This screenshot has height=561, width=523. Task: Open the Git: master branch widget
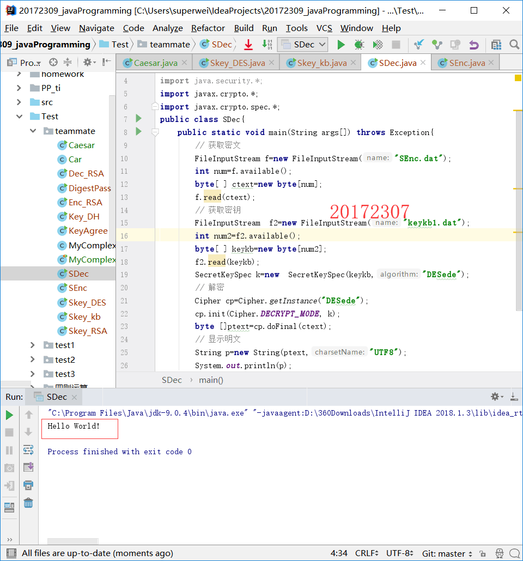click(x=447, y=553)
